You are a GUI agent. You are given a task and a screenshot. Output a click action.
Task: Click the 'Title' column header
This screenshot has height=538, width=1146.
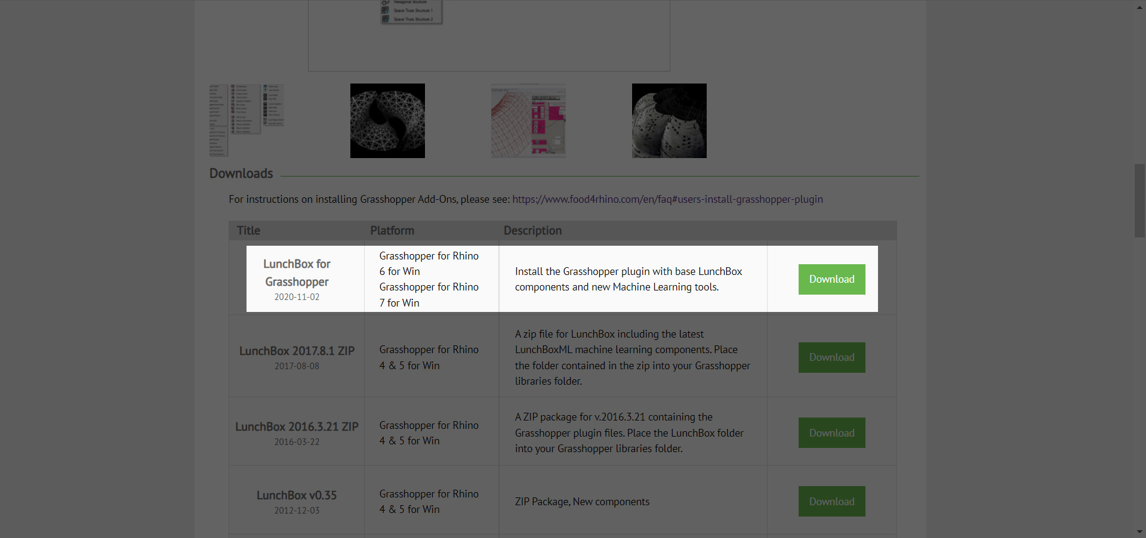[x=248, y=230]
